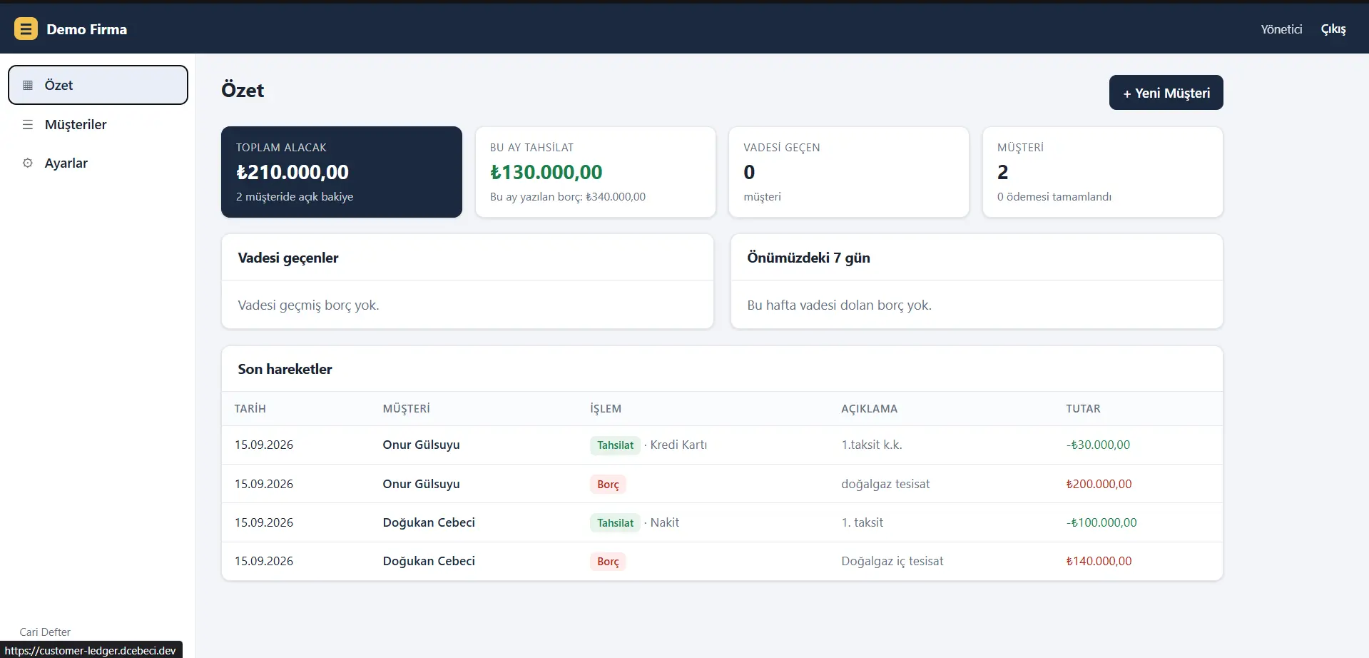1369x658 pixels.
Task: Open the Özet menu item
Action: click(x=98, y=85)
